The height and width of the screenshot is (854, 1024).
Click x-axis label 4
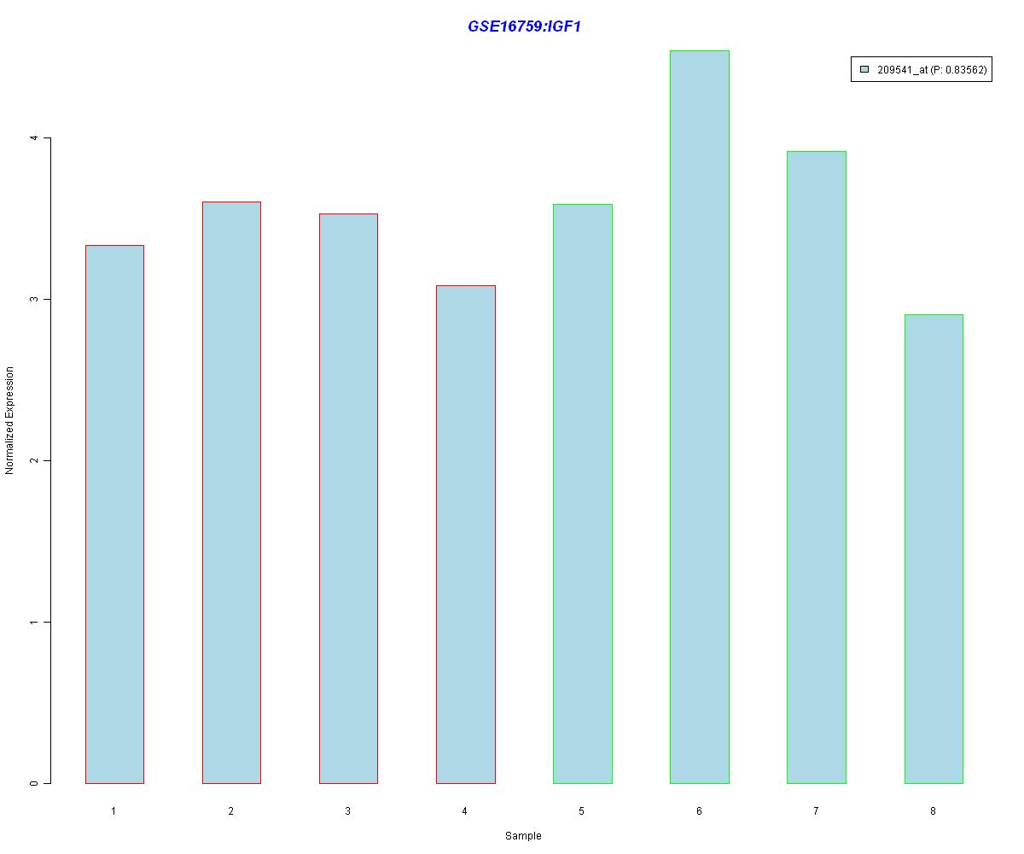click(464, 810)
